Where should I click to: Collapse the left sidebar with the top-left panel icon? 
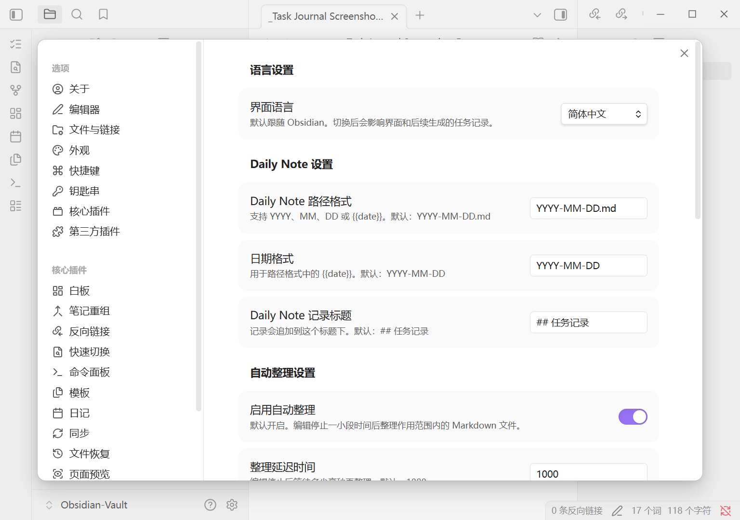tap(16, 15)
